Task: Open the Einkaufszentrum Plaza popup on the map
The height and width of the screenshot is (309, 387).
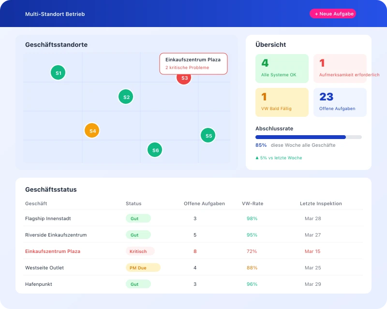Action: pyautogui.click(x=193, y=63)
